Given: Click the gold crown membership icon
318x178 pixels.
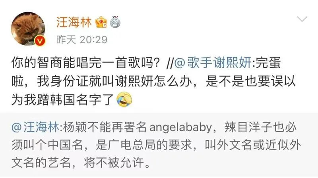Looking at the screenshot, I should [101, 22].
